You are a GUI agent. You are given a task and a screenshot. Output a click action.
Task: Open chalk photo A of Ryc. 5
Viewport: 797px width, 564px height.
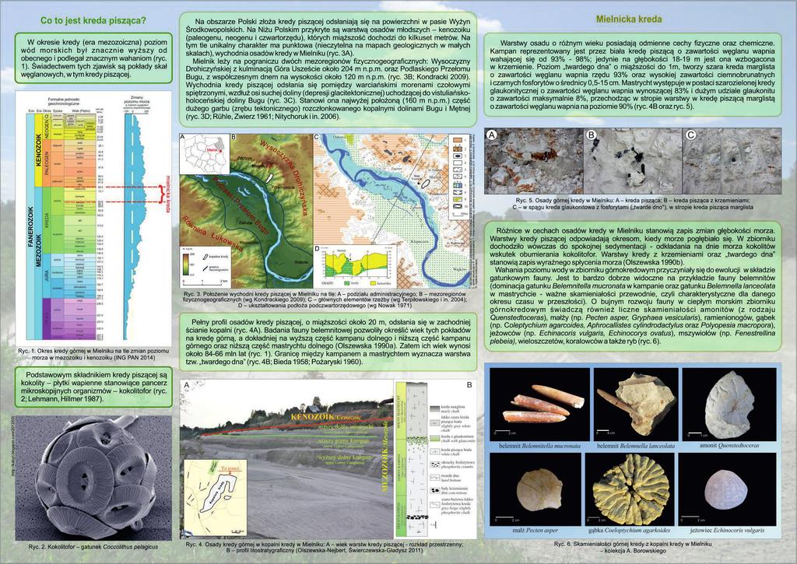pyautogui.click(x=534, y=161)
